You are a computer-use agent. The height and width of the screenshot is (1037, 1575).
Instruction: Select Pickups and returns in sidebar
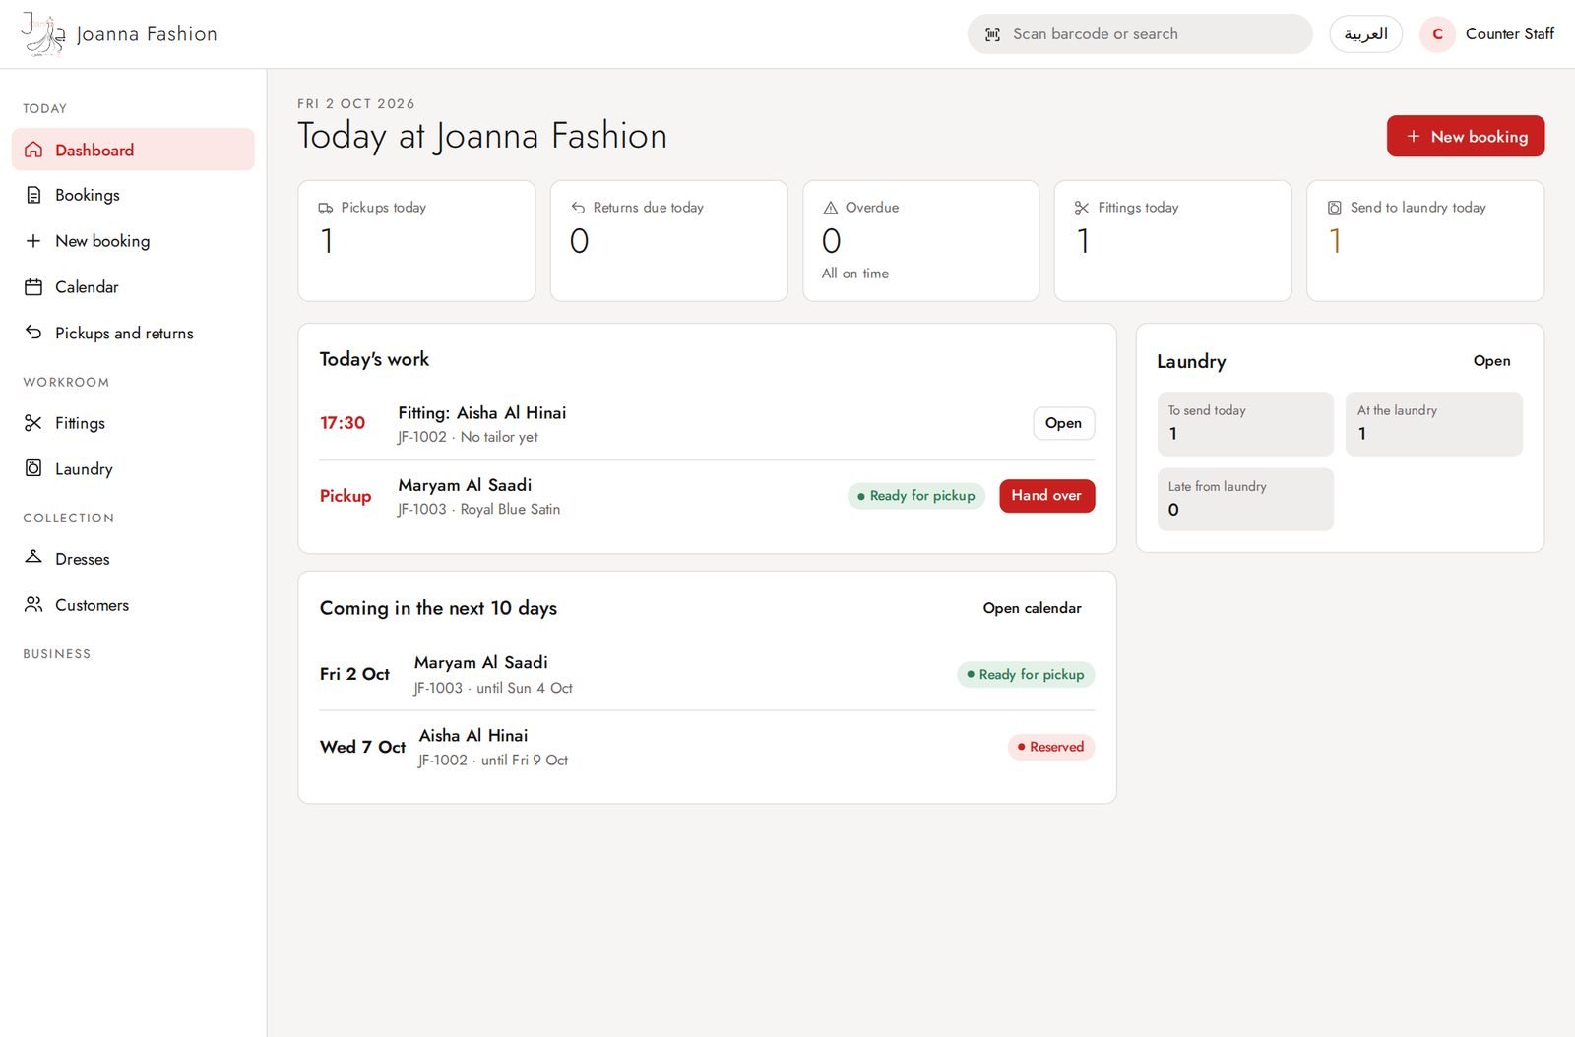point(133,333)
